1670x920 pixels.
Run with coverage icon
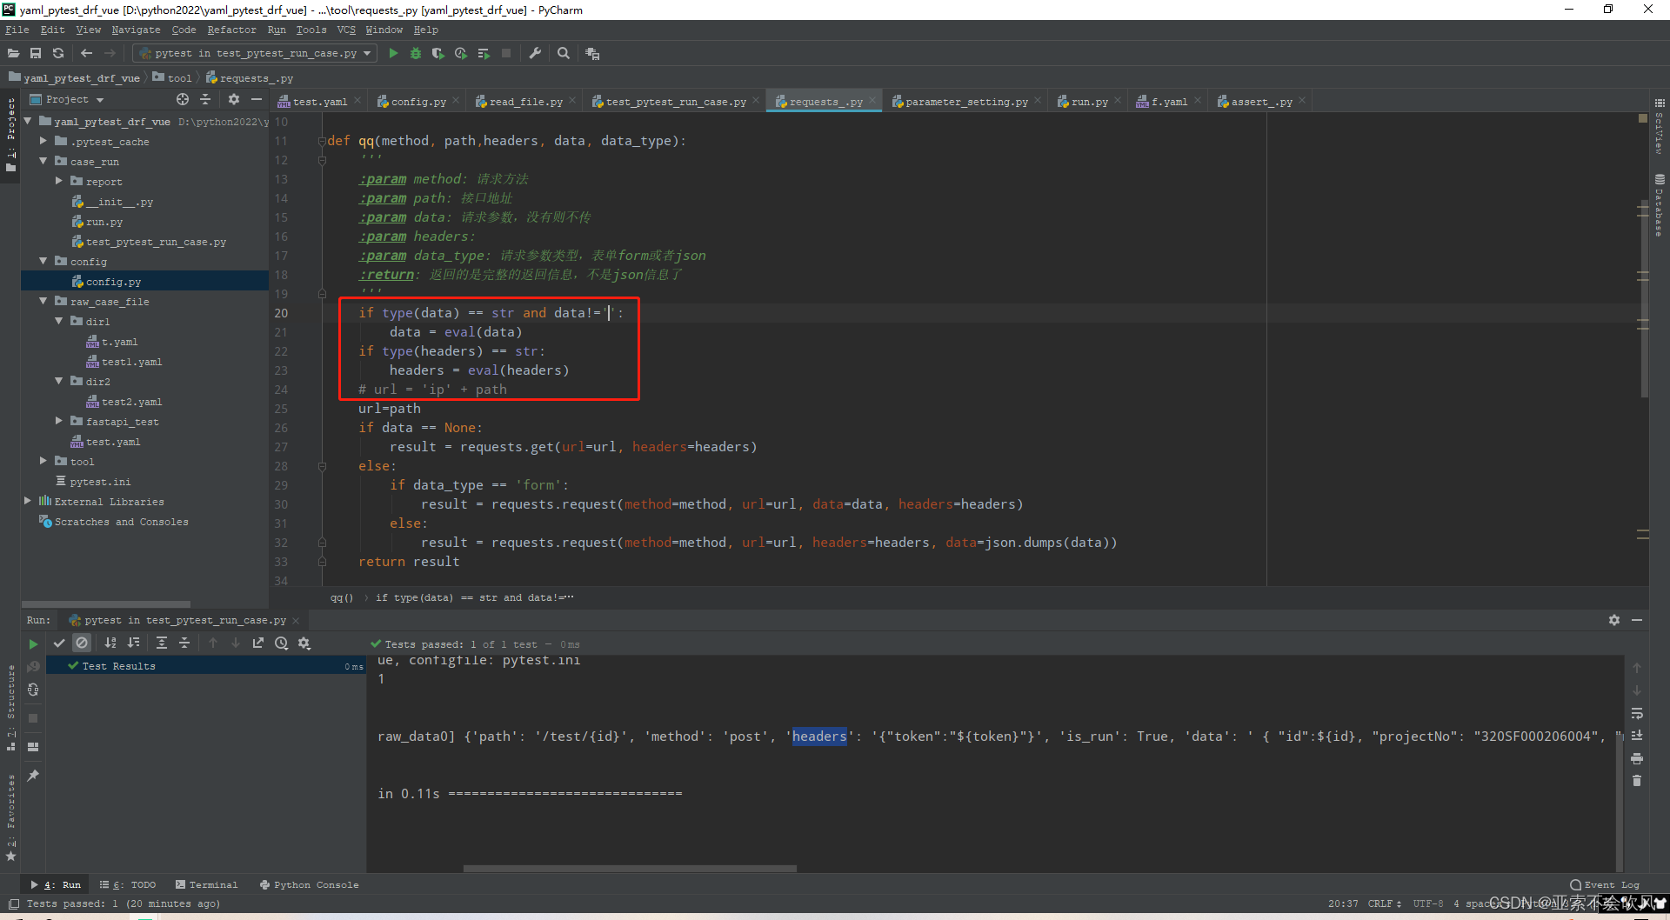point(438,53)
